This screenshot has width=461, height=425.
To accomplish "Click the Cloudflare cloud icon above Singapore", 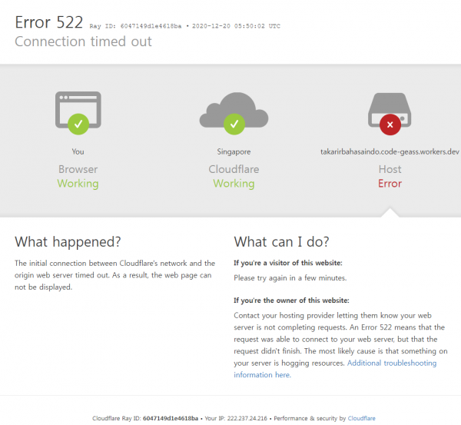I will click(234, 113).
